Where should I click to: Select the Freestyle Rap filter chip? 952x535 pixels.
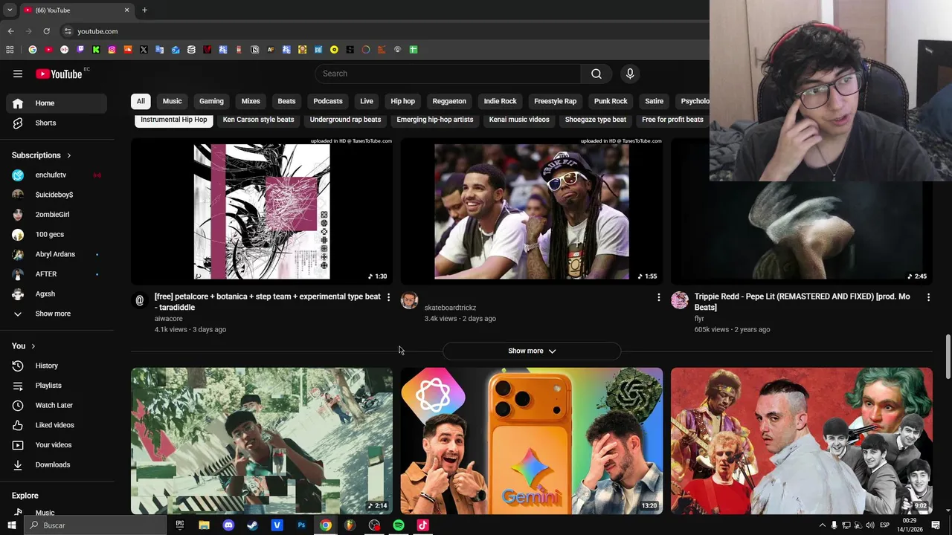coord(555,101)
